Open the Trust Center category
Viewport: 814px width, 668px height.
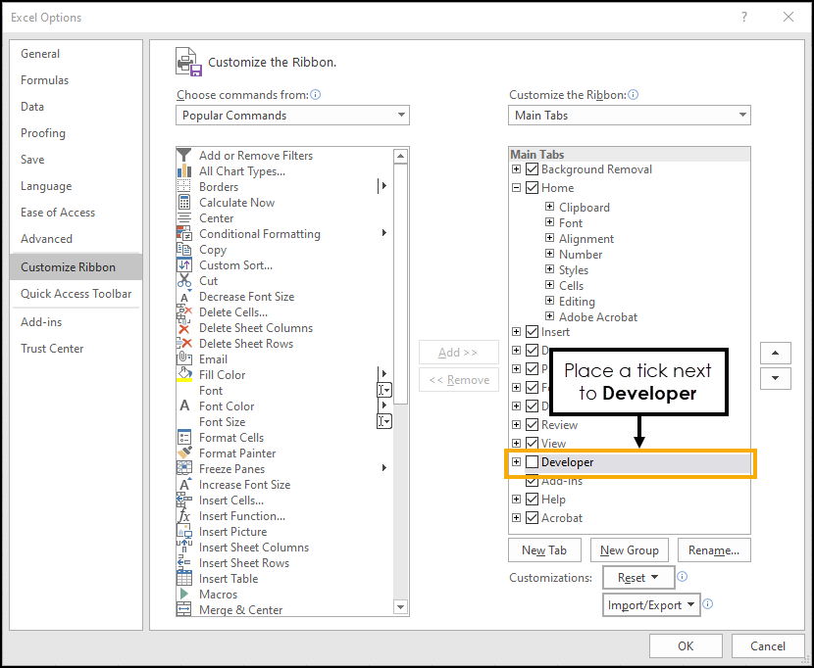coord(52,349)
